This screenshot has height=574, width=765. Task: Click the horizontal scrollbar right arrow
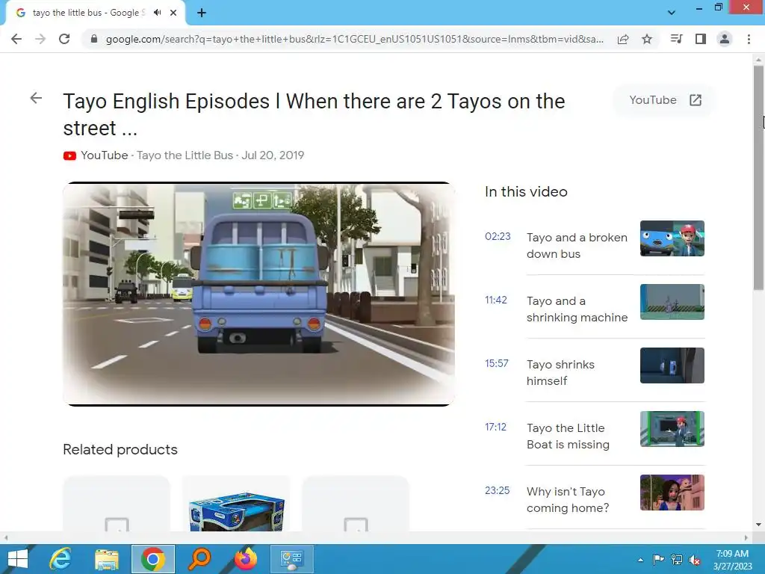pyautogui.click(x=746, y=537)
